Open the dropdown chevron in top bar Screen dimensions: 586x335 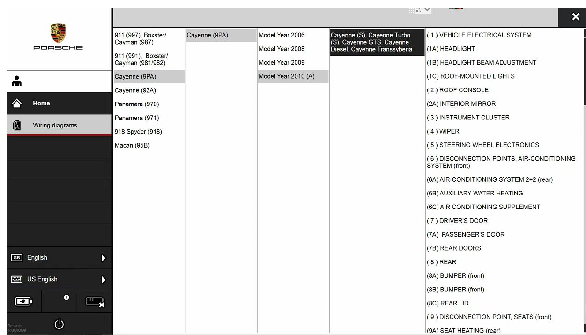[x=427, y=10]
